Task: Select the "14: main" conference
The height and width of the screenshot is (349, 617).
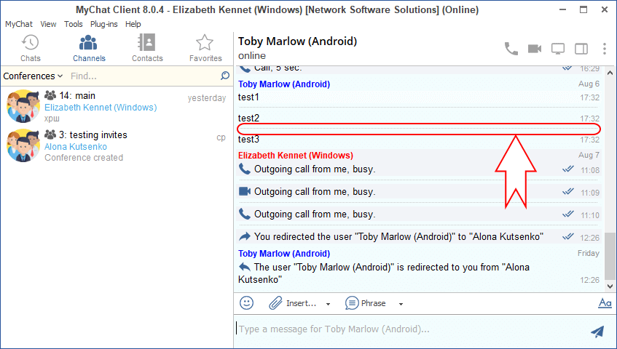Action: click(x=117, y=106)
